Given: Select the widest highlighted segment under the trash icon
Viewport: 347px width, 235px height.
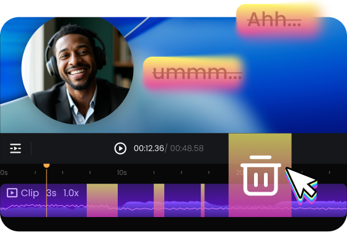Looking at the screenshot, I should (260, 175).
